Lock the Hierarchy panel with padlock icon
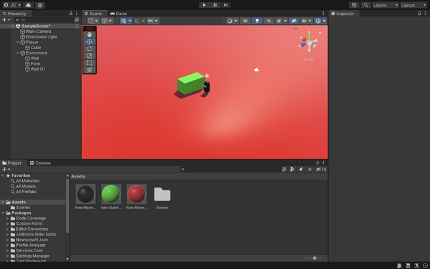The width and height of the screenshot is (430, 269). click(x=71, y=13)
